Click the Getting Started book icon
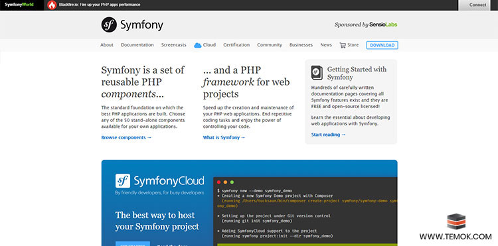The height and width of the screenshot is (246, 498). (317, 73)
